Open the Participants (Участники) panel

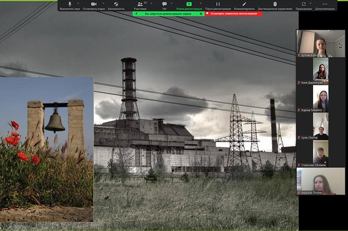click(140, 4)
